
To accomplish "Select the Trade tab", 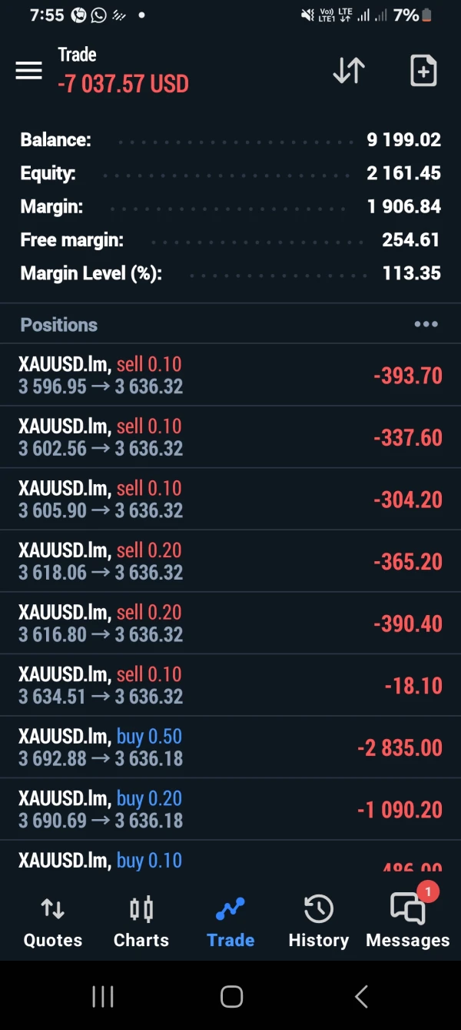I will (230, 922).
